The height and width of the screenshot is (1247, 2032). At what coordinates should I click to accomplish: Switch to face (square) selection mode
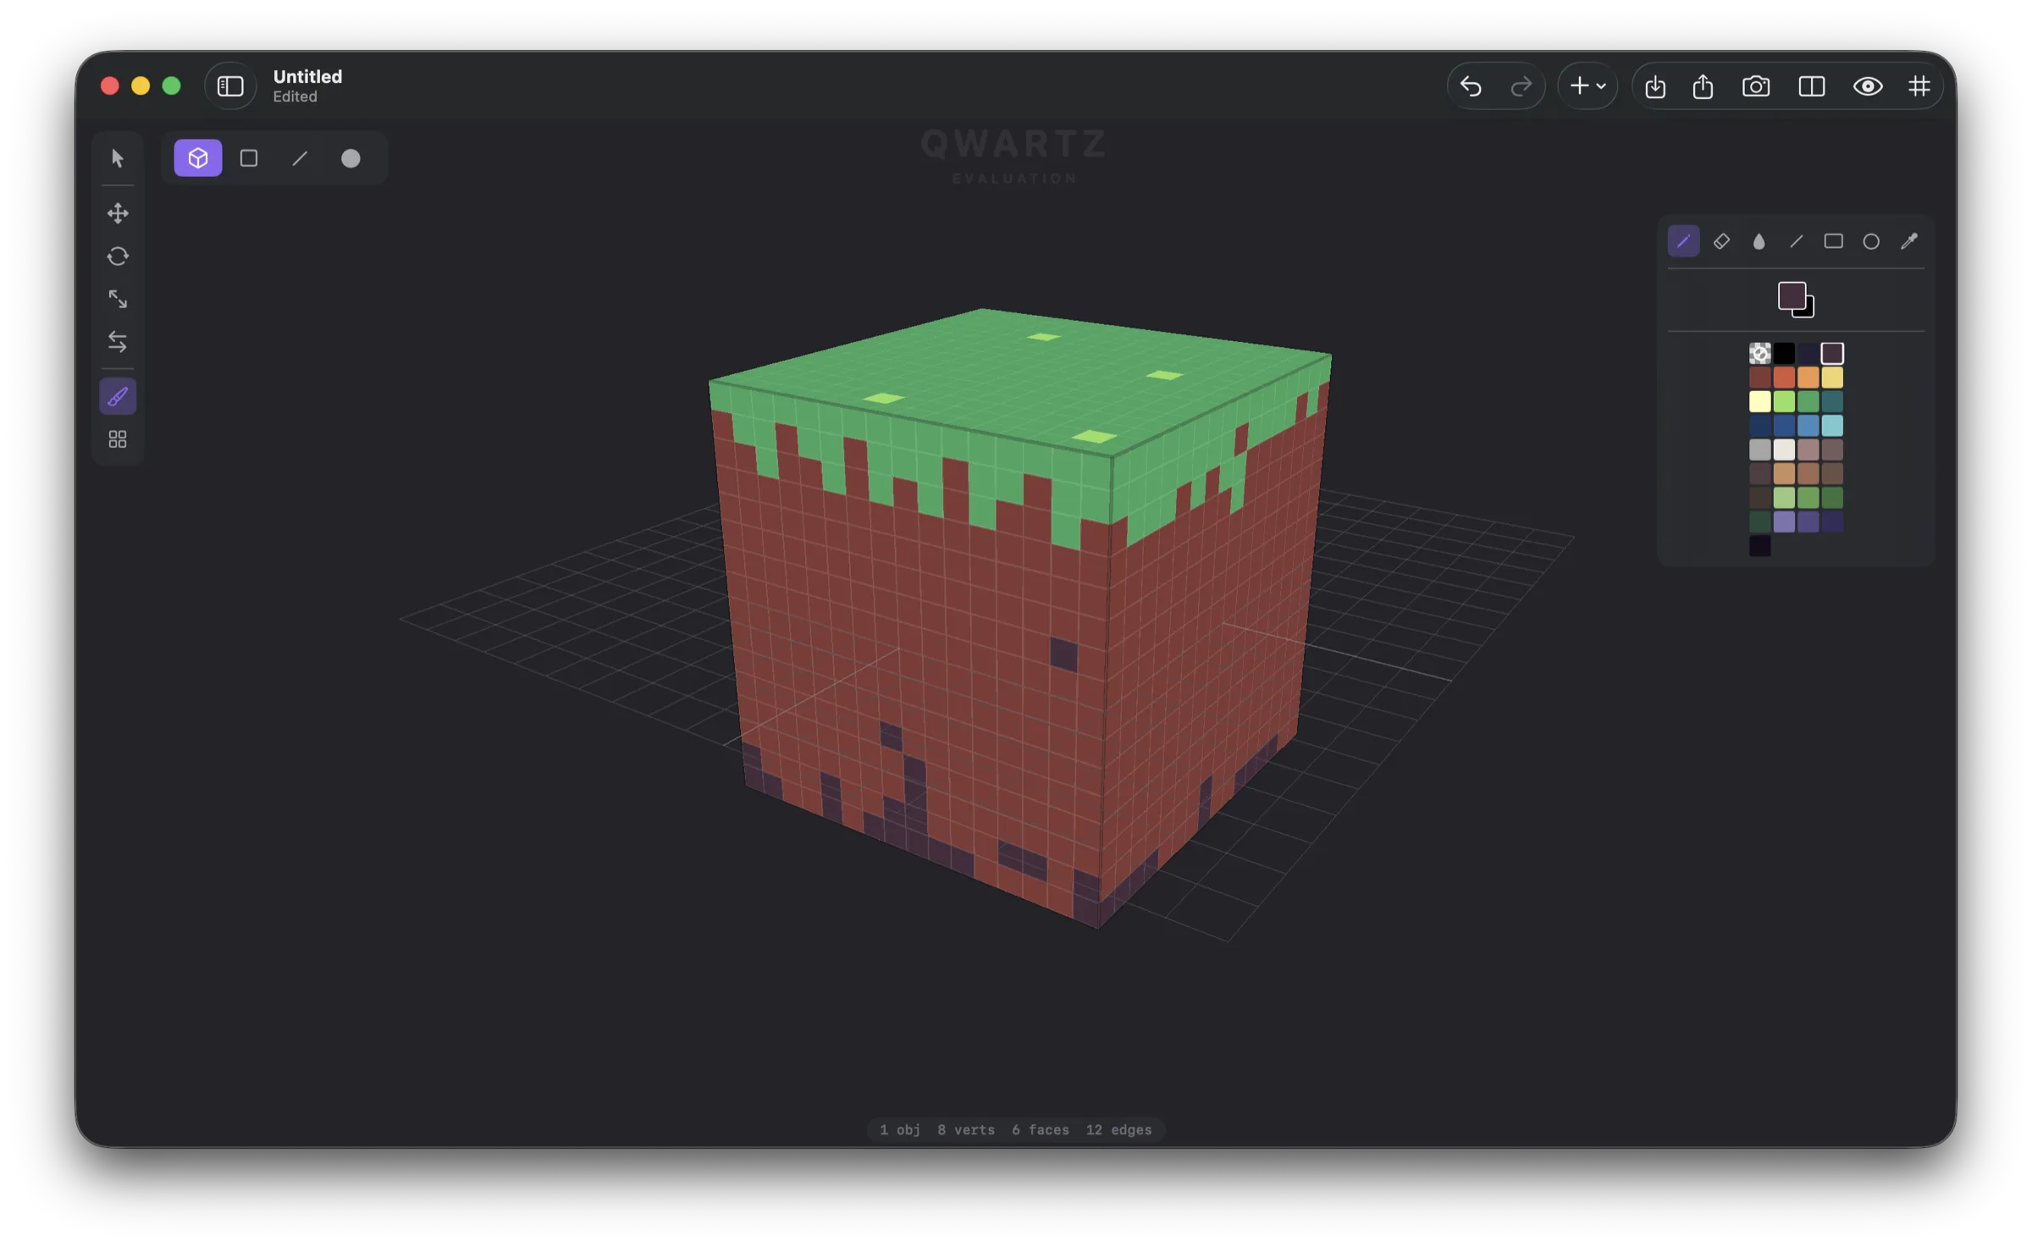click(x=249, y=158)
